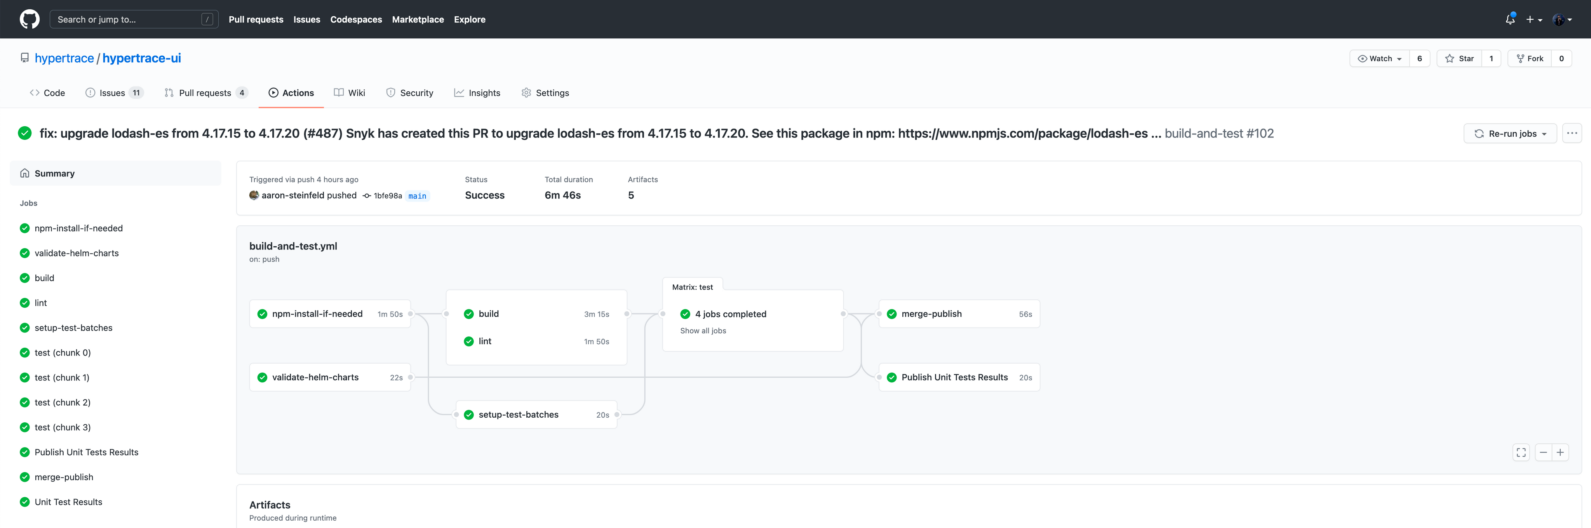Screen dimensions: 1591x528
Task: Open Codespaces in top navigation
Action: 356,19
